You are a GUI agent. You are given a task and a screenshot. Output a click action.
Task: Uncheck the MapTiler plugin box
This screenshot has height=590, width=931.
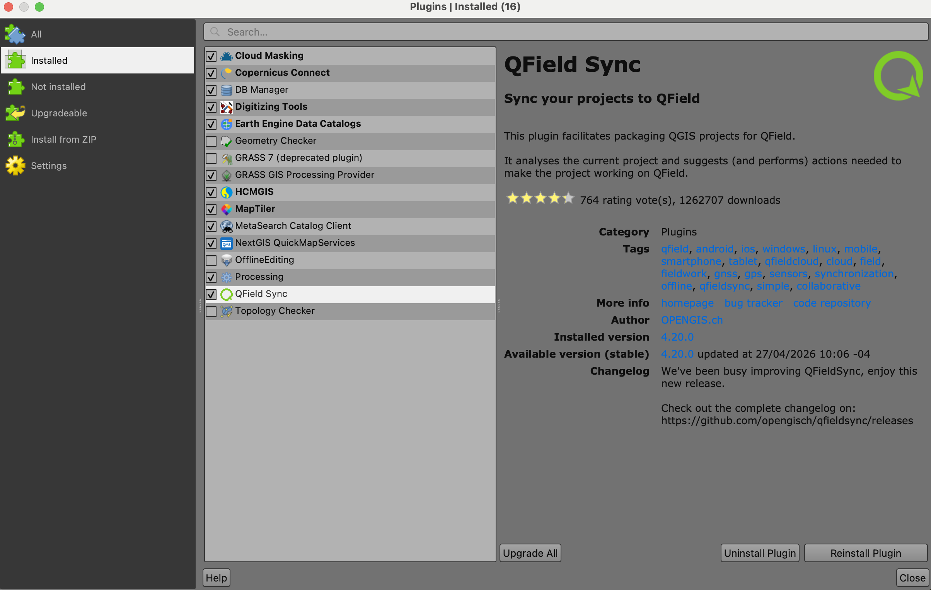click(211, 210)
